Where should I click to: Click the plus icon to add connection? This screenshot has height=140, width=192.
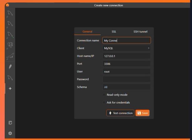pyautogui.click(x=10, y=88)
